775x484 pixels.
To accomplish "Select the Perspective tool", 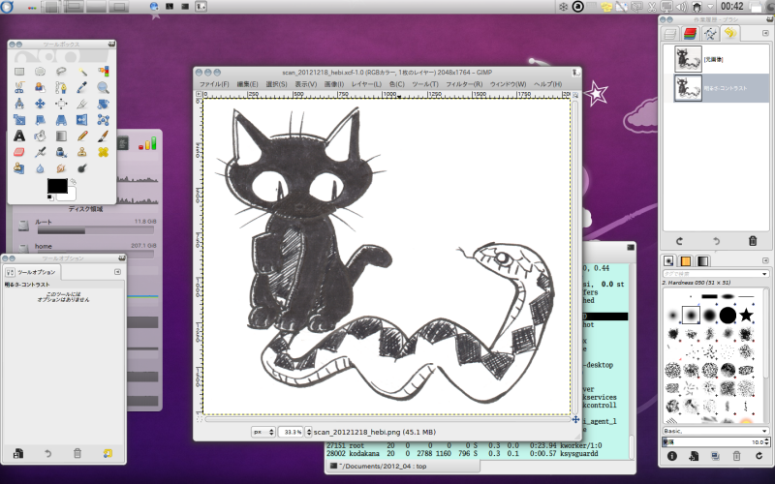I will click(61, 119).
